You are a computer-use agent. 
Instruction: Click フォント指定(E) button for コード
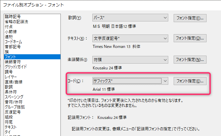[x=190, y=81]
